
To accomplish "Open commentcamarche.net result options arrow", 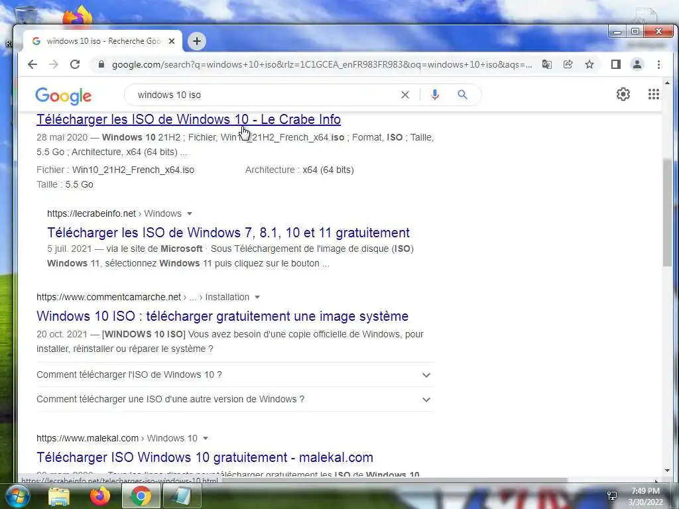I will click(x=257, y=298).
